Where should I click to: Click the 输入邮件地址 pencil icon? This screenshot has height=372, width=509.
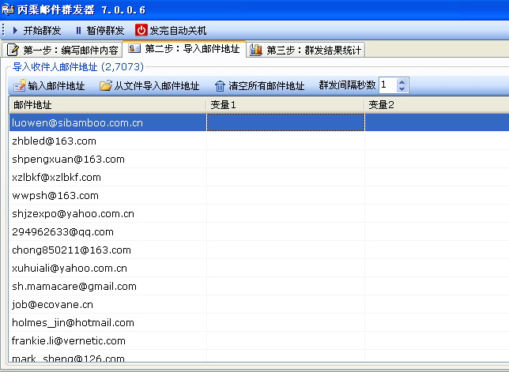click(x=19, y=85)
